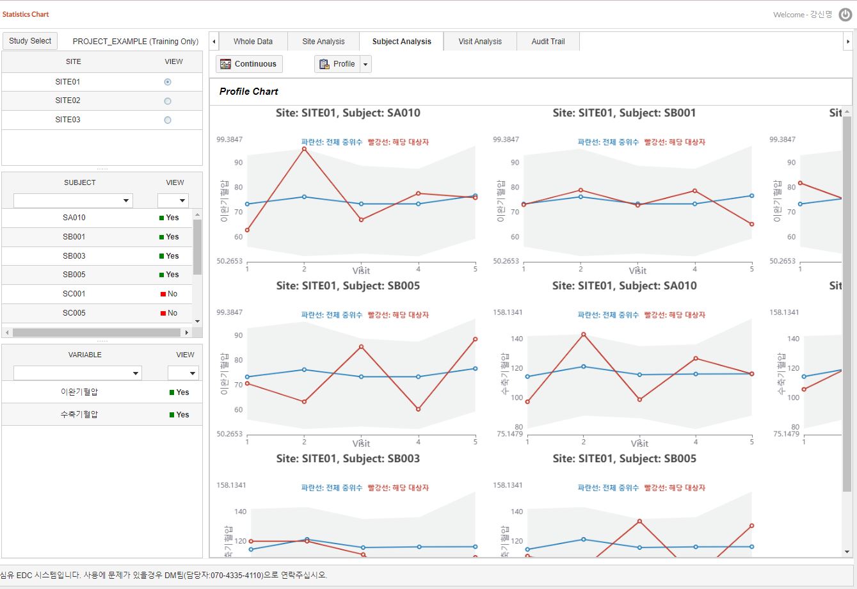Click the subject list horizontal scrollbar
Viewport: 857px width, 589px height.
tap(96, 332)
